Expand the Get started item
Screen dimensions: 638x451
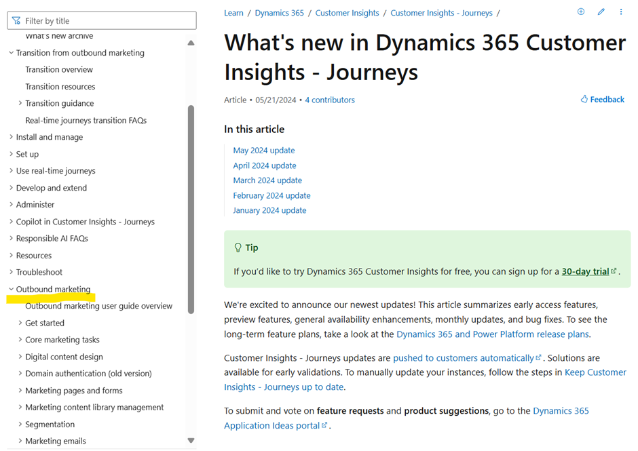coord(20,323)
